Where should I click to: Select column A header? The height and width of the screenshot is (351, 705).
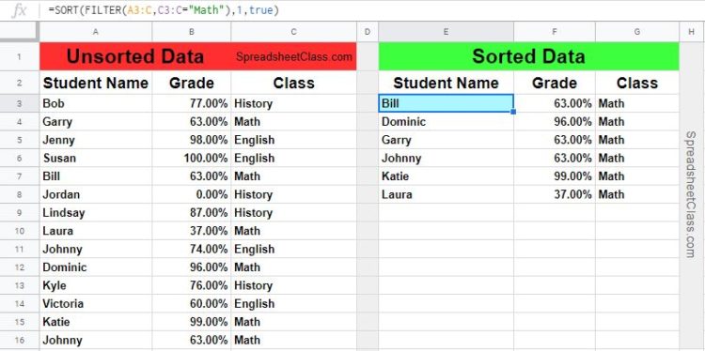pos(96,31)
